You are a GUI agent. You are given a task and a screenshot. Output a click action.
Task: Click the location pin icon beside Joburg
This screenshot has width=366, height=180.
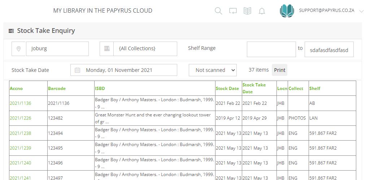coord(19,49)
